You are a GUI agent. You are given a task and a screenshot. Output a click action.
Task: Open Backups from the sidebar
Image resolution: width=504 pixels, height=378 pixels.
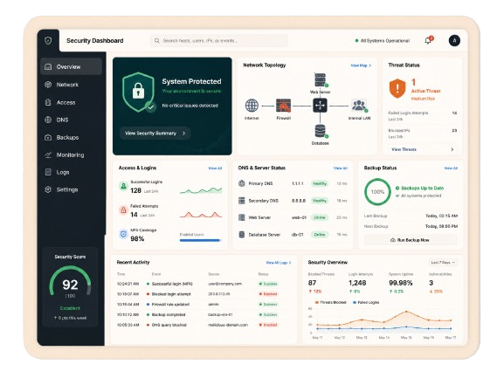point(72,137)
